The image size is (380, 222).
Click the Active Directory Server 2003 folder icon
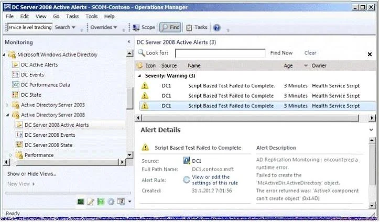tap(16, 105)
